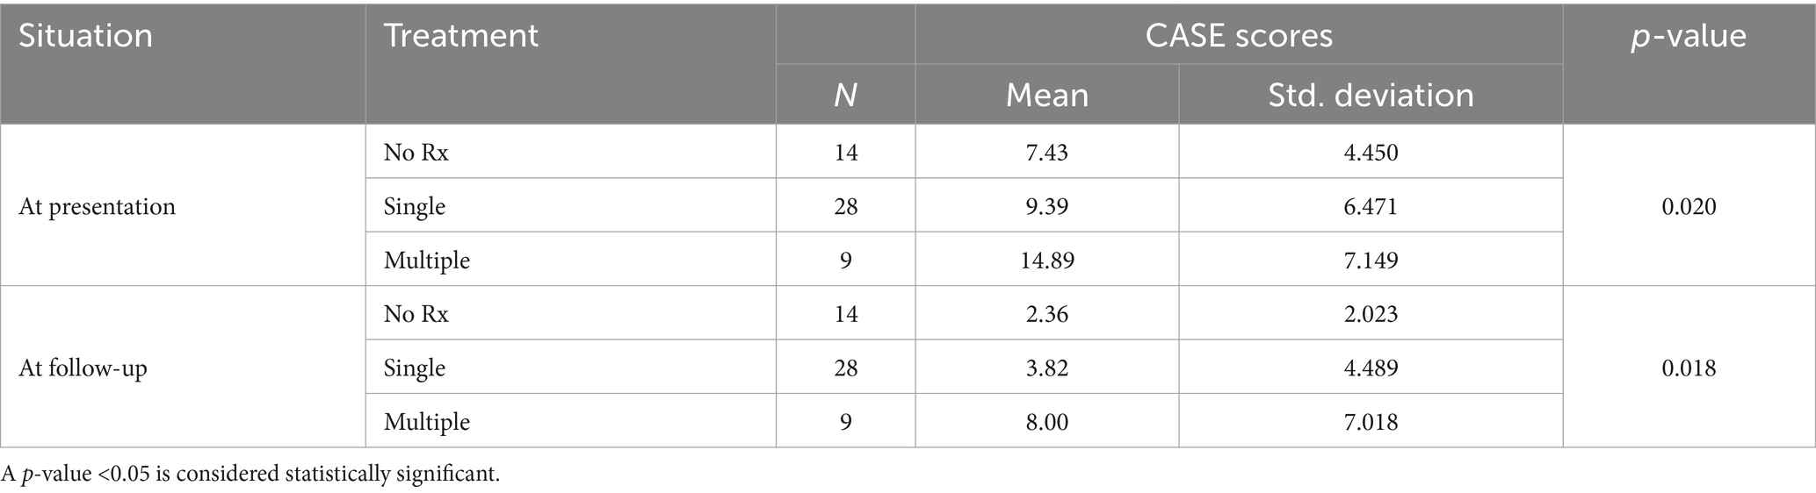
Task: Click the Mean subheader cell
Action: pos(1047,95)
